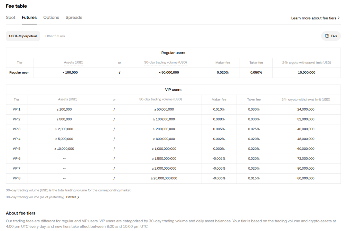Select the VIP 1 tier row
354x231 pixels.
tap(17, 109)
